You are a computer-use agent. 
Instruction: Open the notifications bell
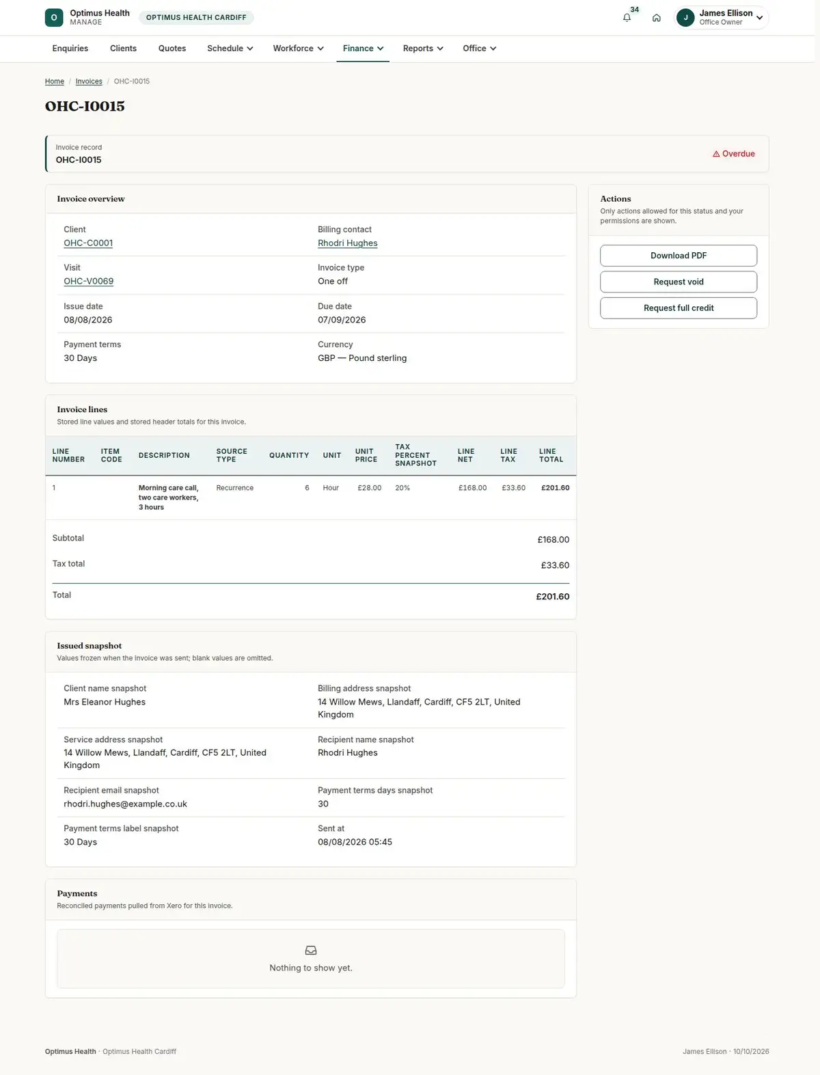[627, 18]
